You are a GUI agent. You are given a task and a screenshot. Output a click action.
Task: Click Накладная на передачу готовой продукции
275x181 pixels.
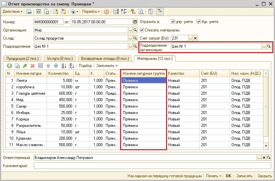164,176
